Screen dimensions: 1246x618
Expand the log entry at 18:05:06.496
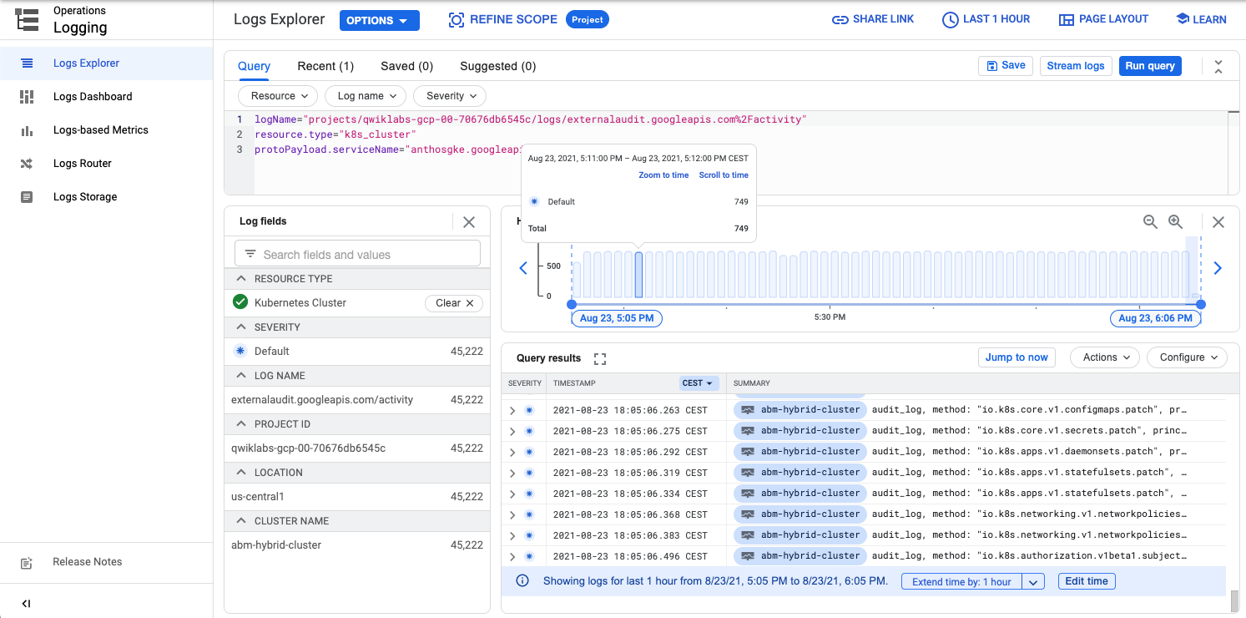[x=512, y=556]
